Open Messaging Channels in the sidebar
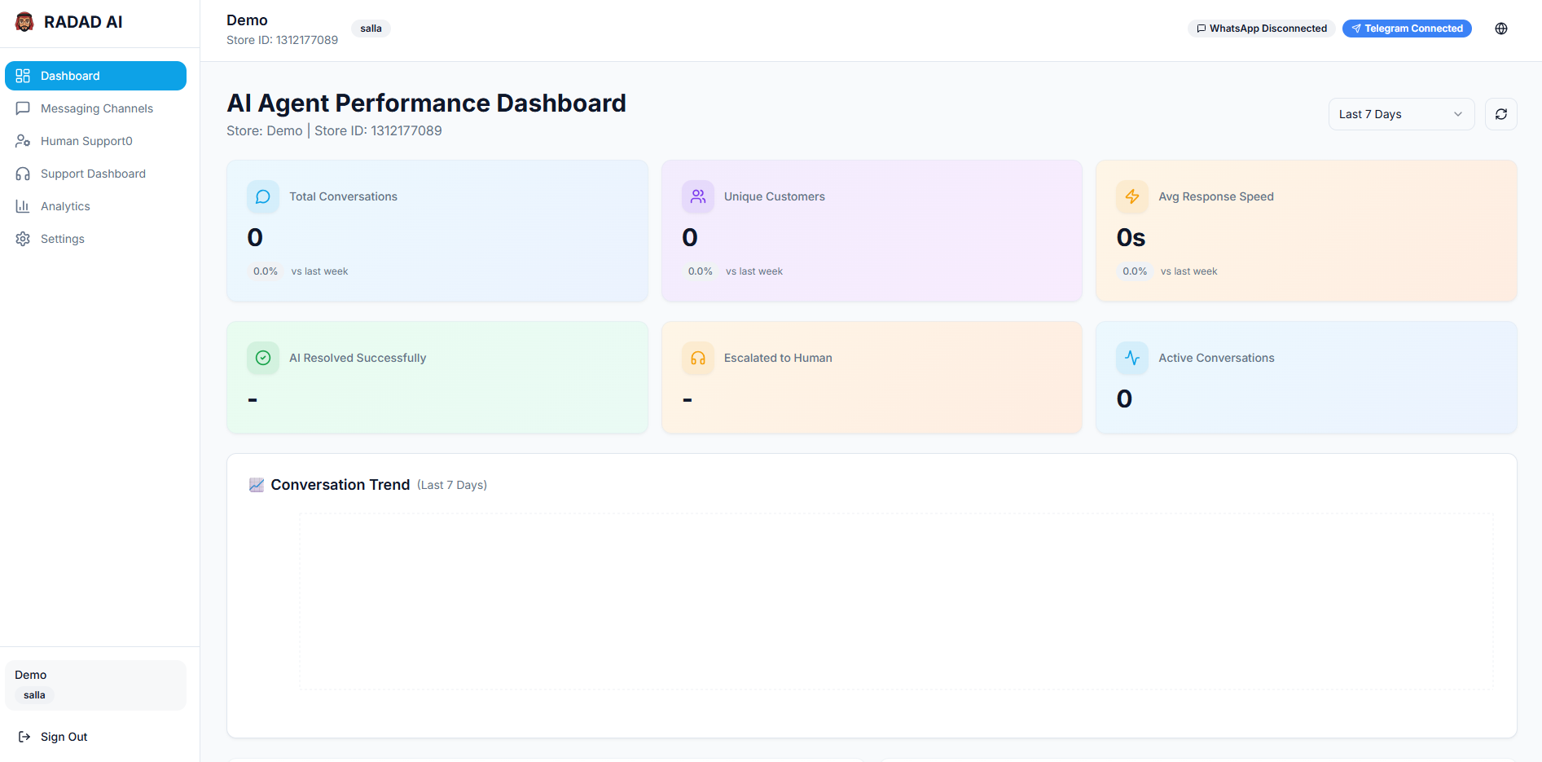The height and width of the screenshot is (762, 1542). [96, 108]
